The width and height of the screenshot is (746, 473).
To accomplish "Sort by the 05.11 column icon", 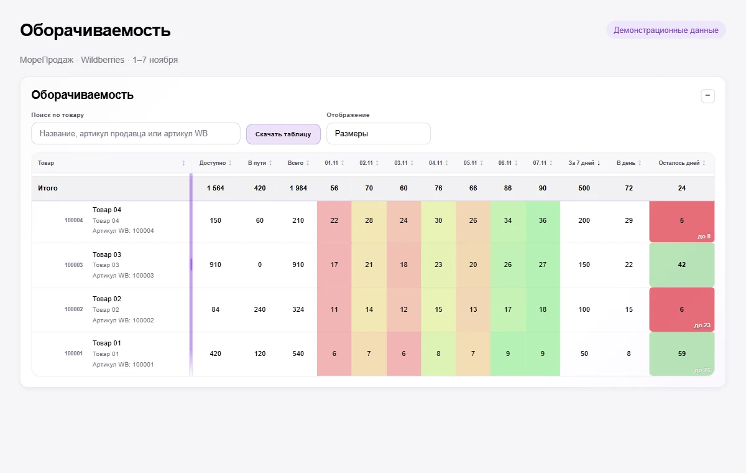I will 482,163.
